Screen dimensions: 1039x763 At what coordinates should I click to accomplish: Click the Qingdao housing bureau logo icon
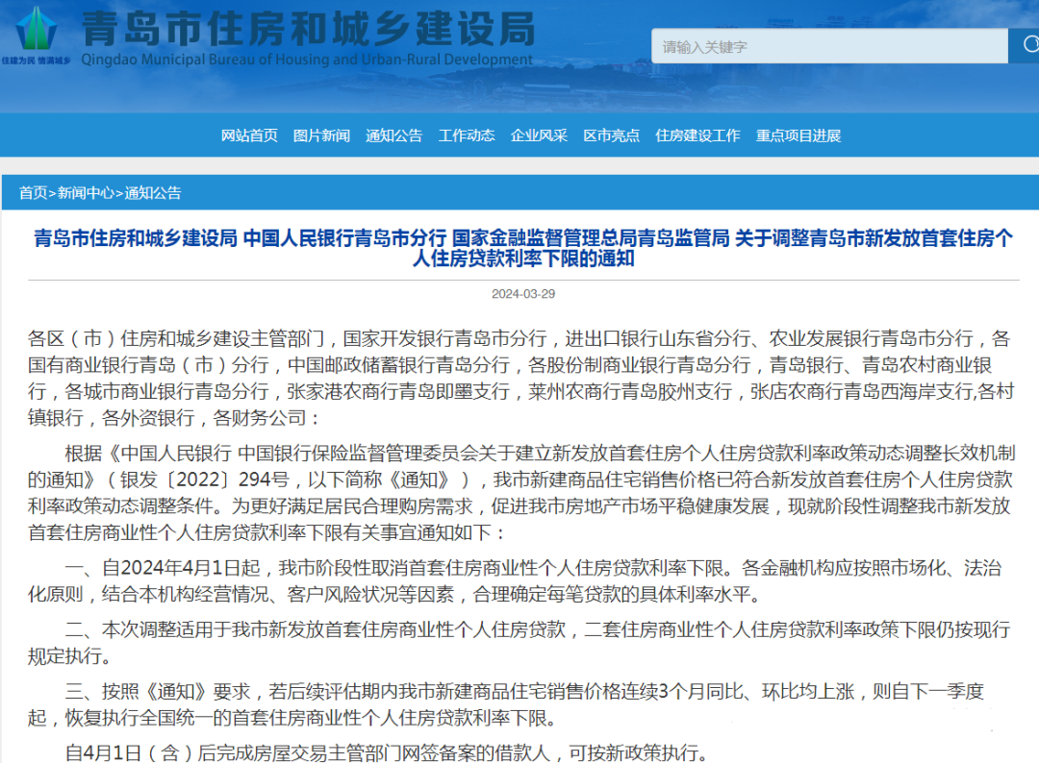click(36, 29)
